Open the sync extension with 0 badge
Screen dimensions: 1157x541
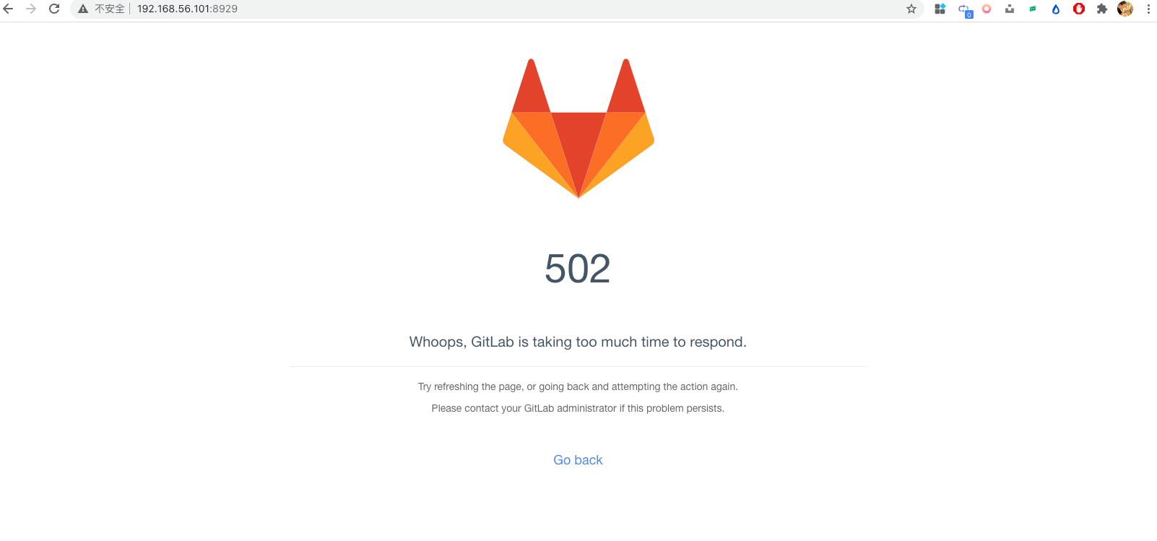pyautogui.click(x=965, y=10)
